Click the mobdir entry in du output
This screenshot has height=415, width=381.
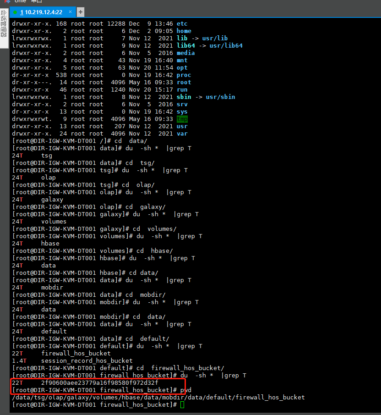52,288
